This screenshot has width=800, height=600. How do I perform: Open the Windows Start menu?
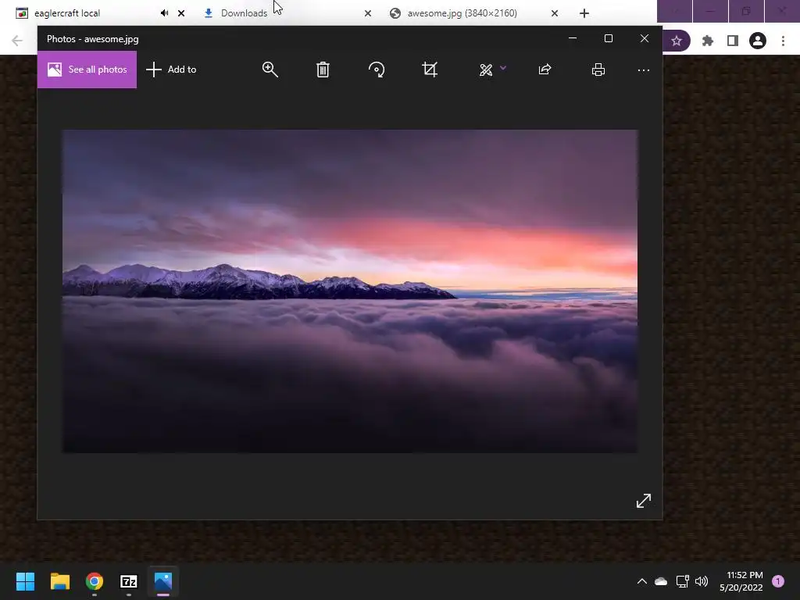26,581
